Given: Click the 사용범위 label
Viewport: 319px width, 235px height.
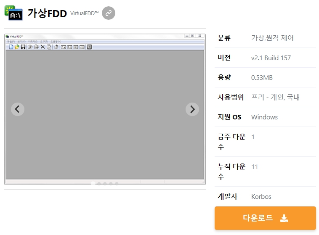Looking at the screenshot, I should 231,97.
